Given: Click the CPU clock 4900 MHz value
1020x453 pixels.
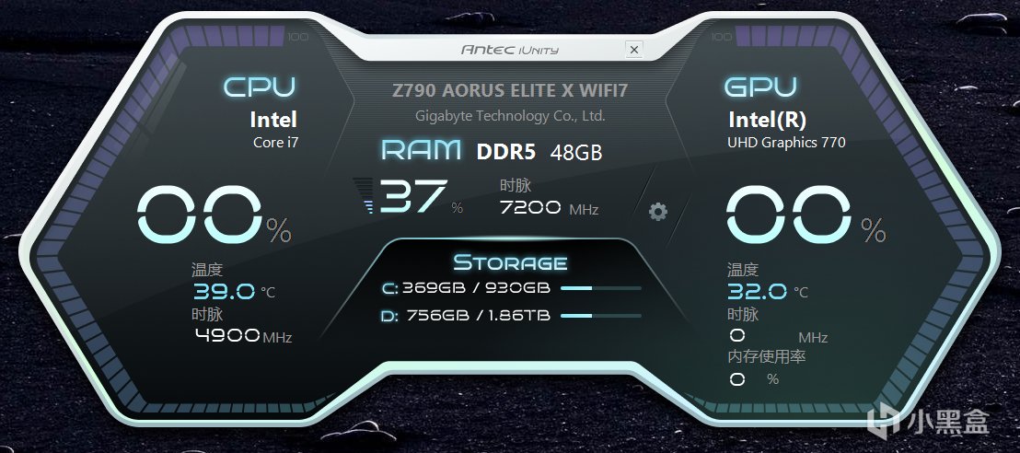Looking at the screenshot, I should coord(243,336).
